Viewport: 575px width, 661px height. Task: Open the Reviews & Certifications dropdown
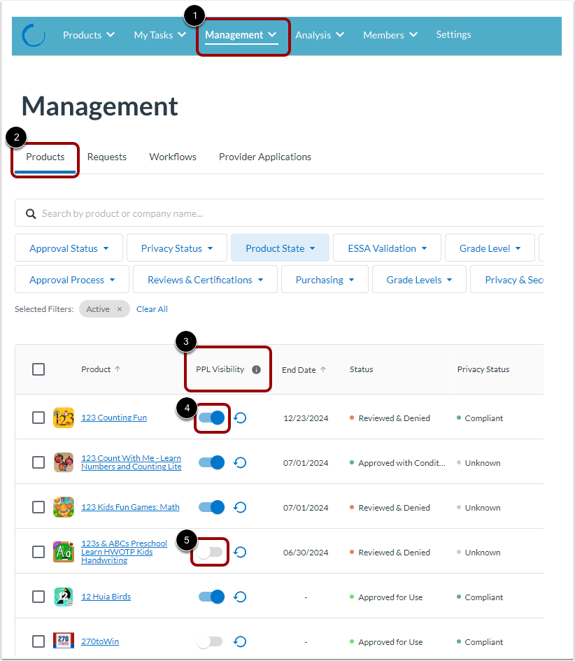click(205, 280)
